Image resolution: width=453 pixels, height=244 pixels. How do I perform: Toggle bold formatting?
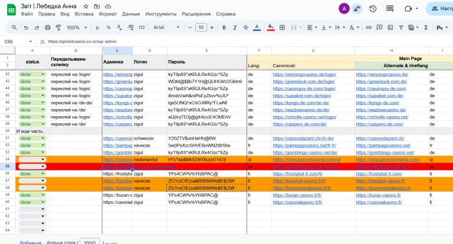(x=225, y=27)
